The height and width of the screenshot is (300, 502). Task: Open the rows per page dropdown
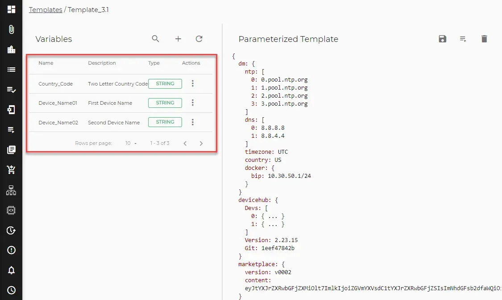pyautogui.click(x=131, y=143)
